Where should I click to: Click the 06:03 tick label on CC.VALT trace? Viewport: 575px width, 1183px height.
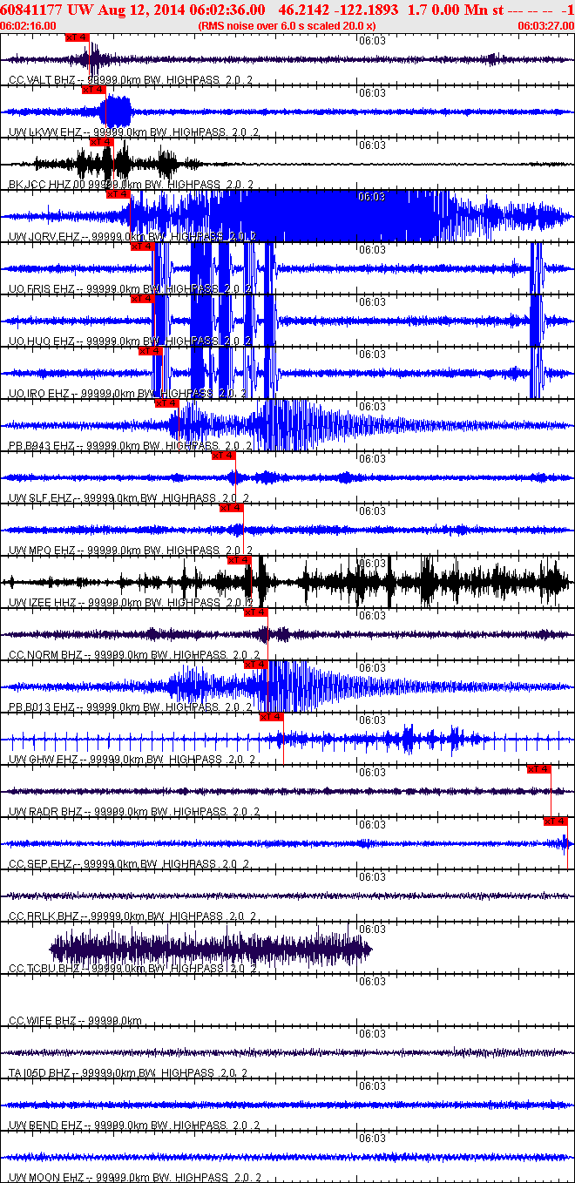point(372,41)
